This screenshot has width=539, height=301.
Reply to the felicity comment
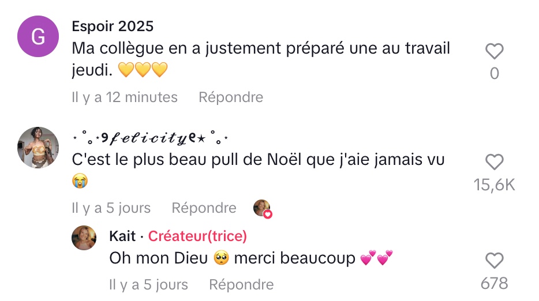coord(204,208)
